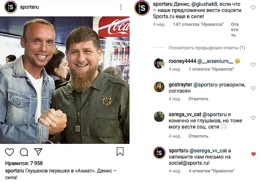Viewport: 264px width, 183px height.
Task: Open the sportsru profile avatar in the post header
Action: tap(10, 7)
